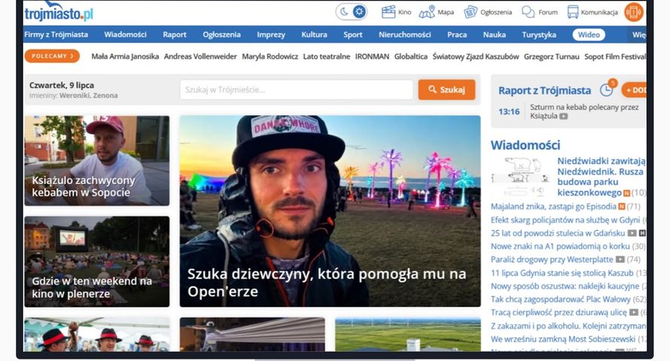Click the orange Szukaj search button
Screen dimensions: 670x361
(x=446, y=89)
